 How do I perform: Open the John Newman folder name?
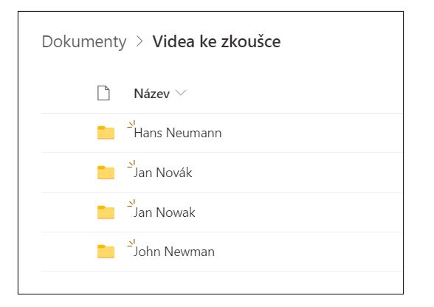point(174,252)
